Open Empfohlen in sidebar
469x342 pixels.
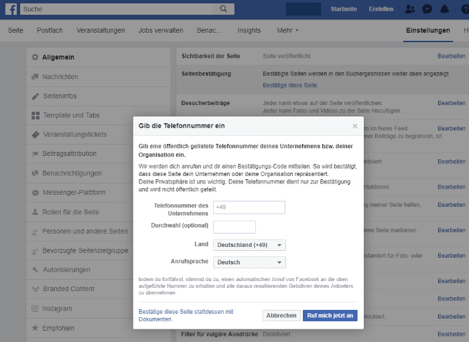(80, 328)
